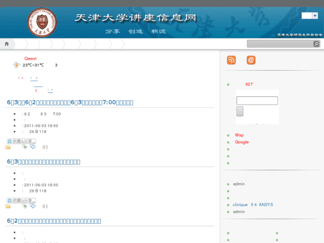Click comment bubble icon under the 7:00 titled post
324x243 pixels.
(x=33, y=147)
